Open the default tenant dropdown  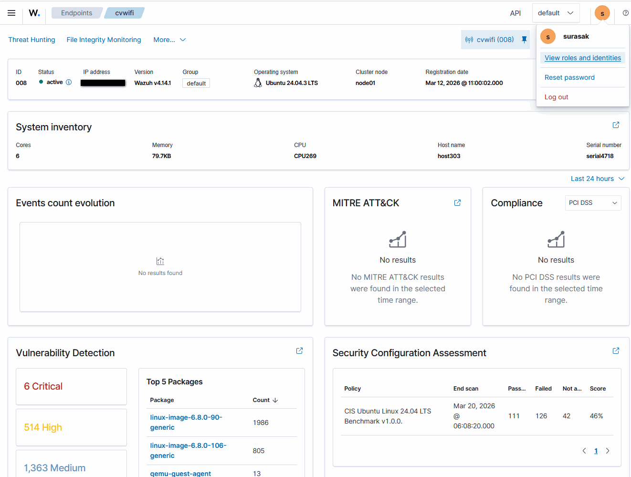tap(556, 13)
